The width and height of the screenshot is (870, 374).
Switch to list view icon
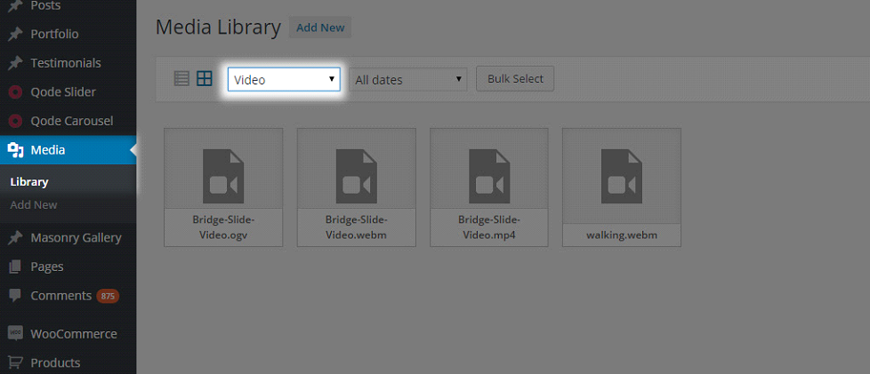181,79
